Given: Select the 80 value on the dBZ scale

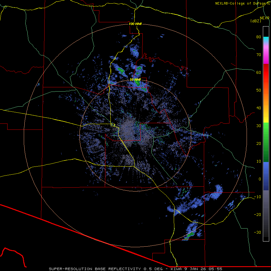Looking at the screenshot, I should [259, 37].
